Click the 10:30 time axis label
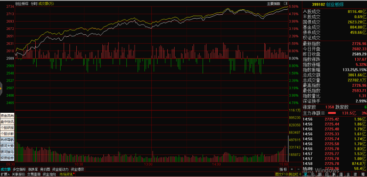The height and width of the screenshot is (177, 367). pos(78,164)
